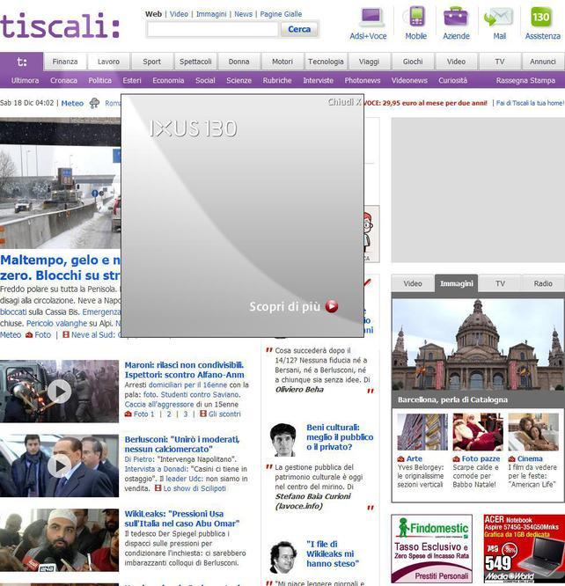This screenshot has height=586, width=565.
Task: Open the Mail envelope icon
Action: 498,18
